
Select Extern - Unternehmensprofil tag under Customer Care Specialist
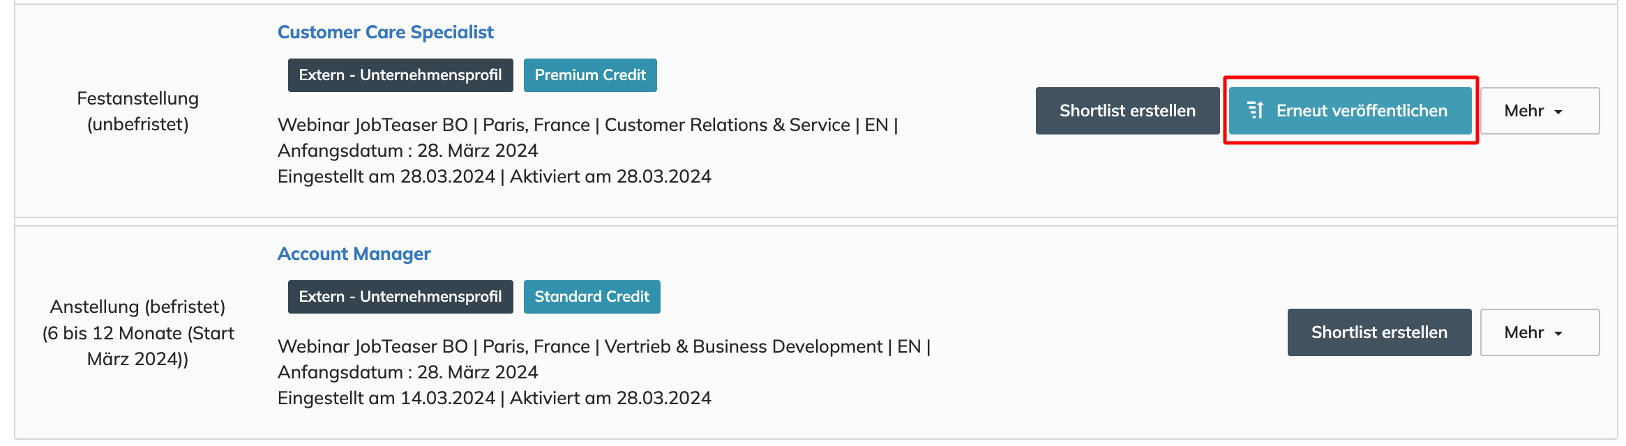pos(400,75)
